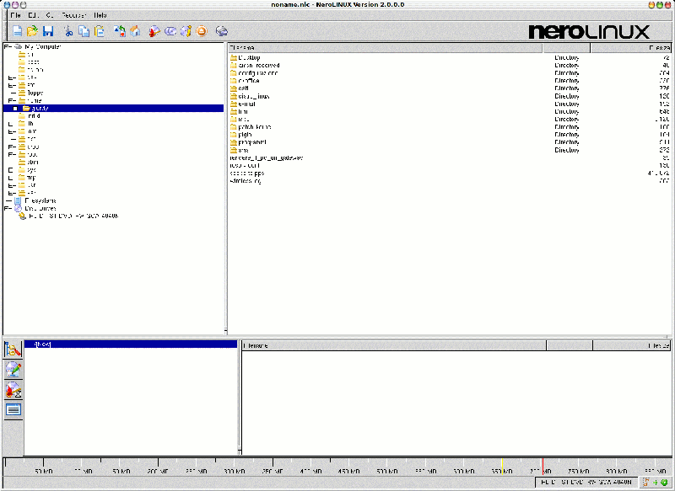Viewport: 675px width, 491px height.
Task: Toggle the expander beside the Filesystems node
Action: click(9, 200)
